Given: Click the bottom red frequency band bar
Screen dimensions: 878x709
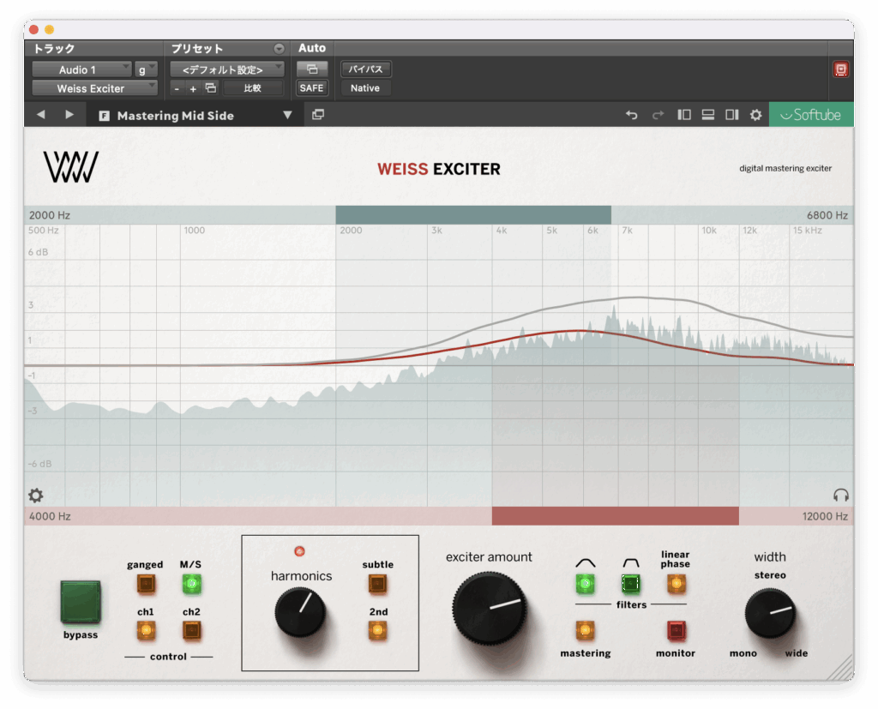Looking at the screenshot, I should point(616,516).
